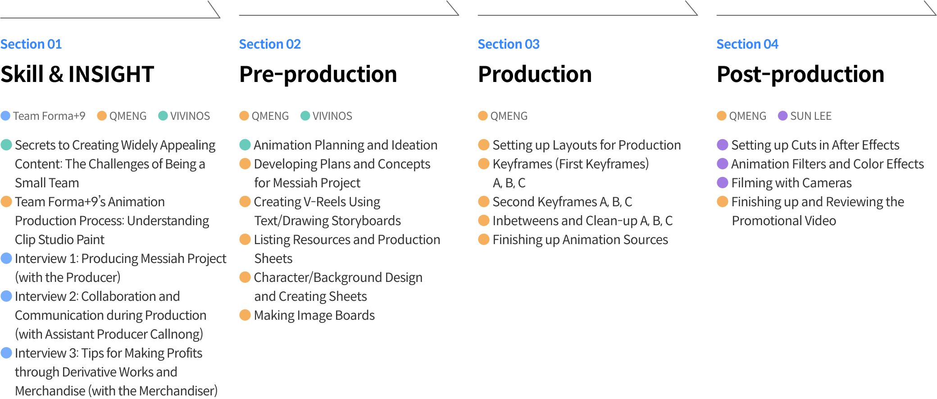Click 'Character/Background Design' item

pyautogui.click(x=338, y=277)
